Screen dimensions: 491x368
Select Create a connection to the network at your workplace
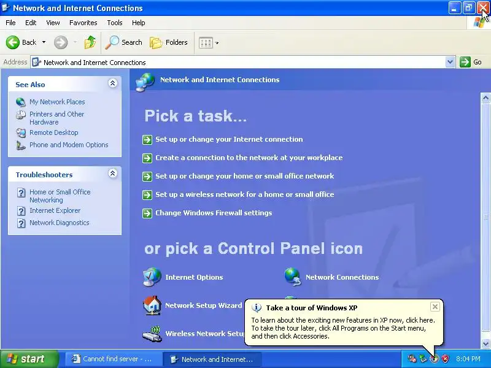coord(249,158)
